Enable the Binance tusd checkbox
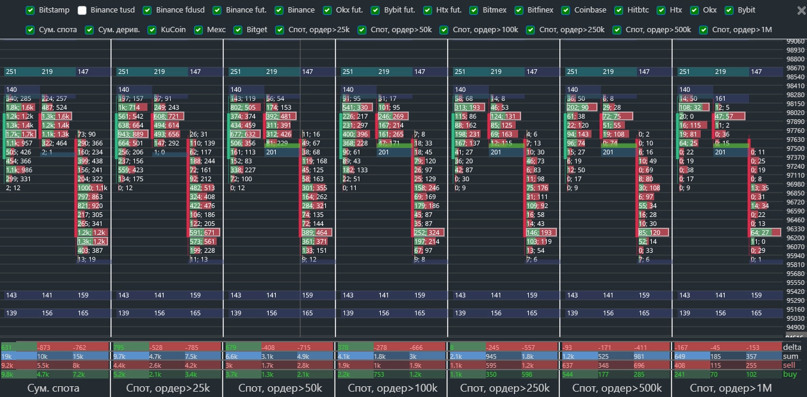Image resolution: width=807 pixels, height=397 pixels. 82,10
